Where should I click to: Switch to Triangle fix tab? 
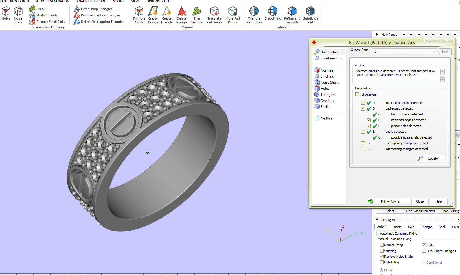(426, 227)
